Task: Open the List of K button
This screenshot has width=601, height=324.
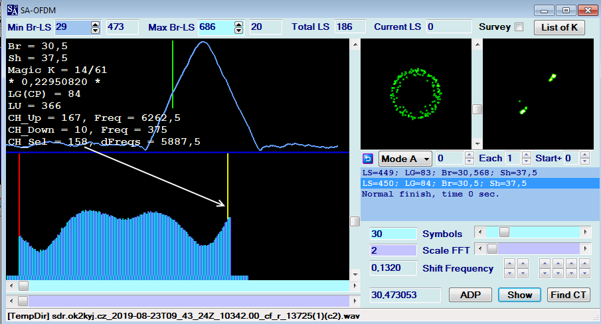Action: 559,27
